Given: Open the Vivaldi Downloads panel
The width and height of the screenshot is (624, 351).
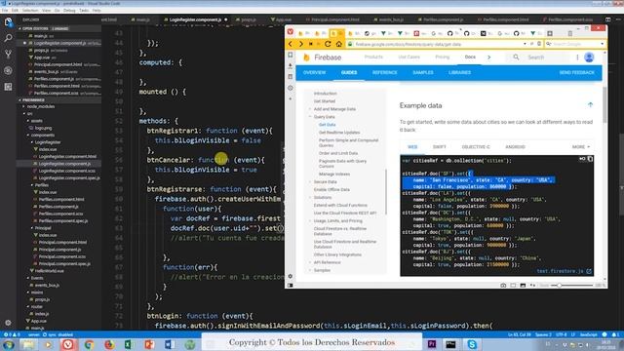Looking at the screenshot, I should click(x=291, y=65).
